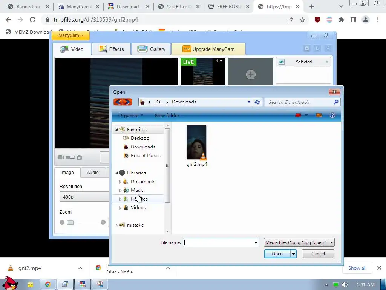Click Cancel in the Open dialog
This screenshot has height=290, width=386.
point(318,254)
